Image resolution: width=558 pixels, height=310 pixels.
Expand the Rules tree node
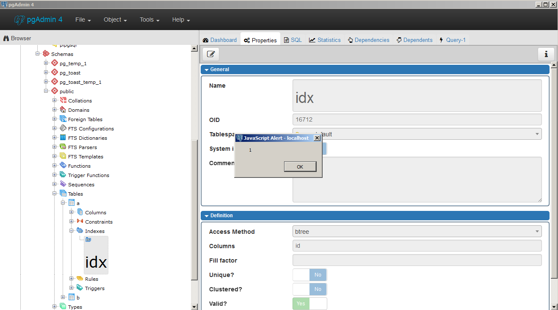pos(72,279)
